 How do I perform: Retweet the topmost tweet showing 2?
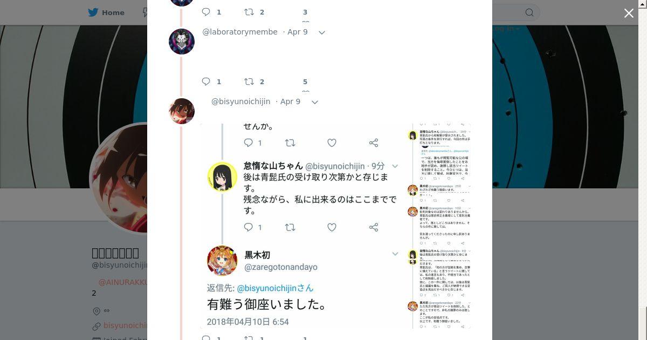(x=249, y=12)
